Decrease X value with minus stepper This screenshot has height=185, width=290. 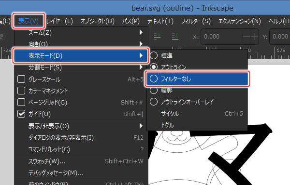pos(246,37)
